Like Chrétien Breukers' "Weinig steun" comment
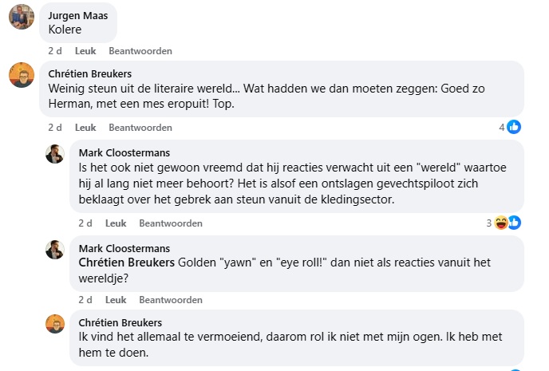 (85, 128)
